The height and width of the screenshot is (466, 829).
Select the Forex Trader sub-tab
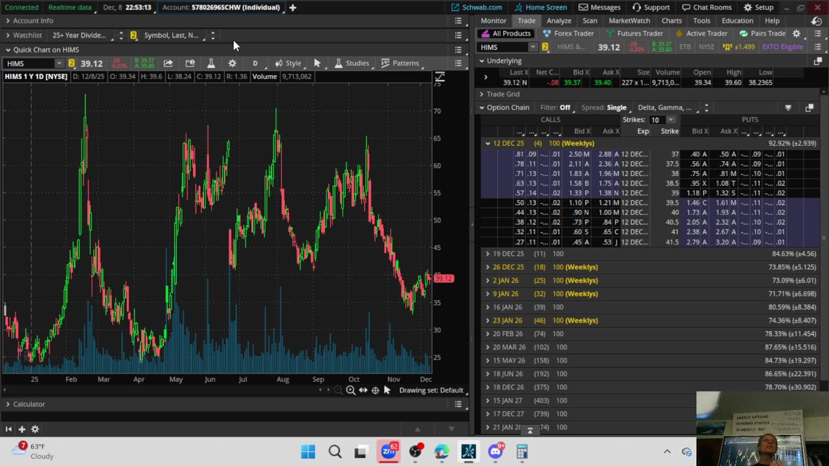[568, 34]
